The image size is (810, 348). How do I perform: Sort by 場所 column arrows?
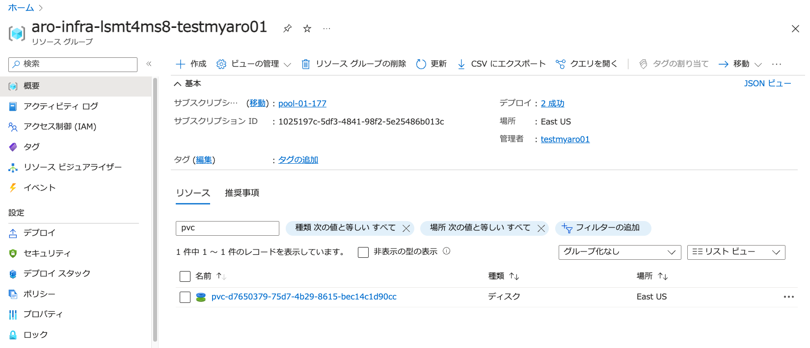pyautogui.click(x=663, y=276)
